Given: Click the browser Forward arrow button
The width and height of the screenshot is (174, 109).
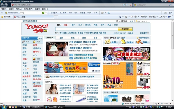Looking at the screenshot, I should pyautogui.click(x=6, y=5).
